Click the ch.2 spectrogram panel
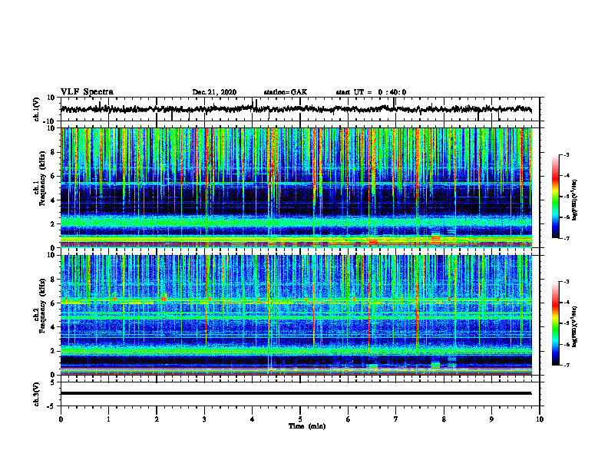Screen dimensions: 608x470 click(296, 315)
